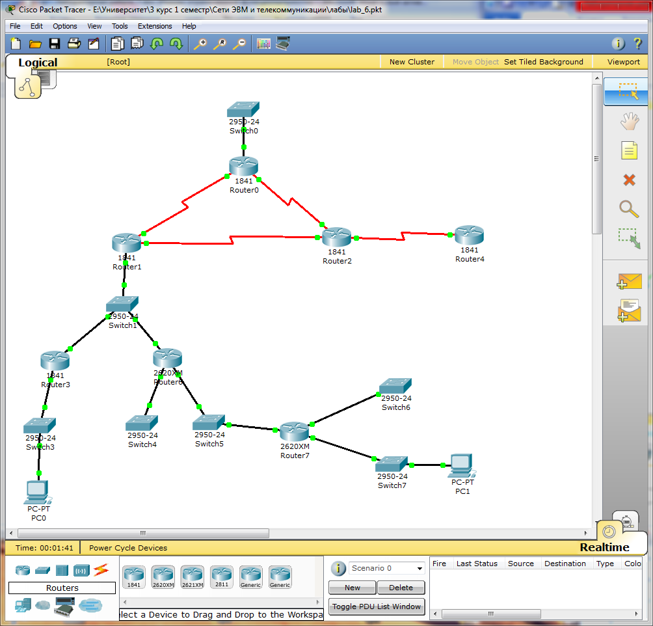The width and height of the screenshot is (653, 626).
Task: Print using the printer icon
Action: (x=74, y=44)
